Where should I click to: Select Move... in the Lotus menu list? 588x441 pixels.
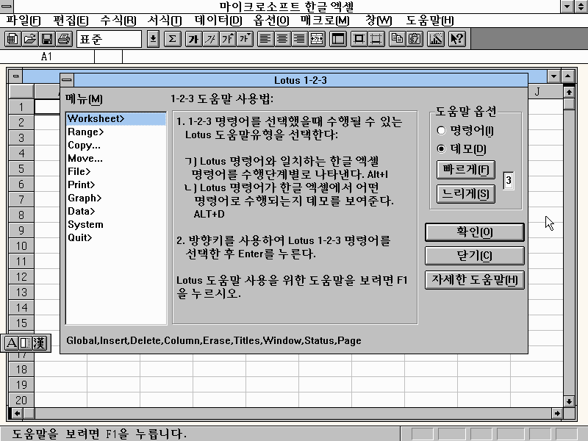(116, 158)
